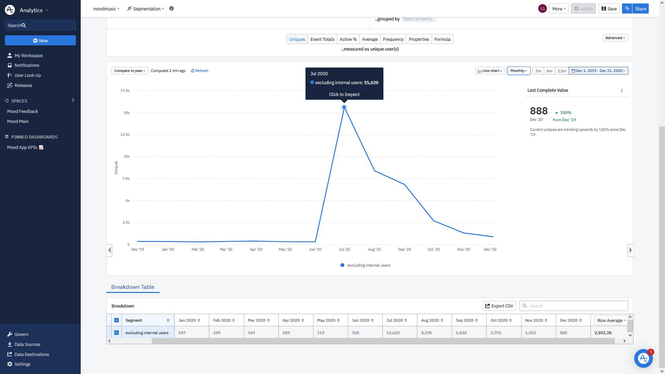Click the Amplitude logo icon
665x374 pixels.
tap(10, 10)
